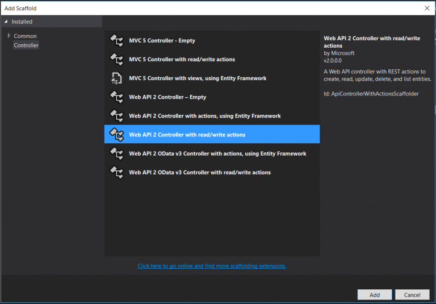The width and height of the screenshot is (436, 304).
Task: Click the Web API 2 Entity Framework controller icon
Action: 116,116
